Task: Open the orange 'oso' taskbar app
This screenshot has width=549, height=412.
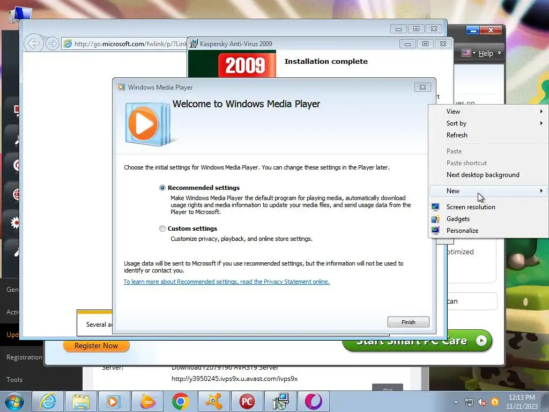Action: point(147,401)
